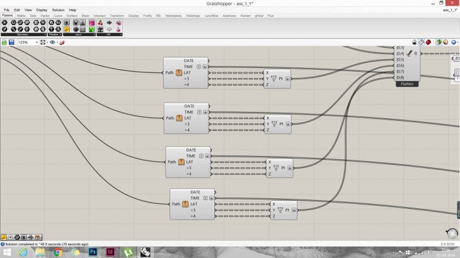
Task: Click the TIME output arrow on top component
Action: tap(205, 66)
